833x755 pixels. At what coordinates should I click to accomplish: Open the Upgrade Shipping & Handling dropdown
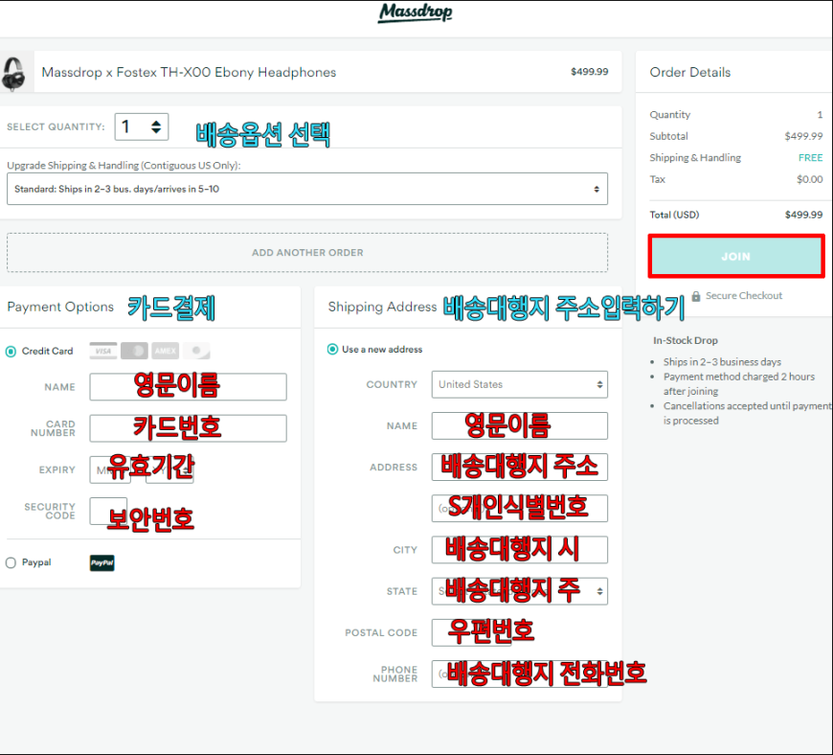pos(307,189)
